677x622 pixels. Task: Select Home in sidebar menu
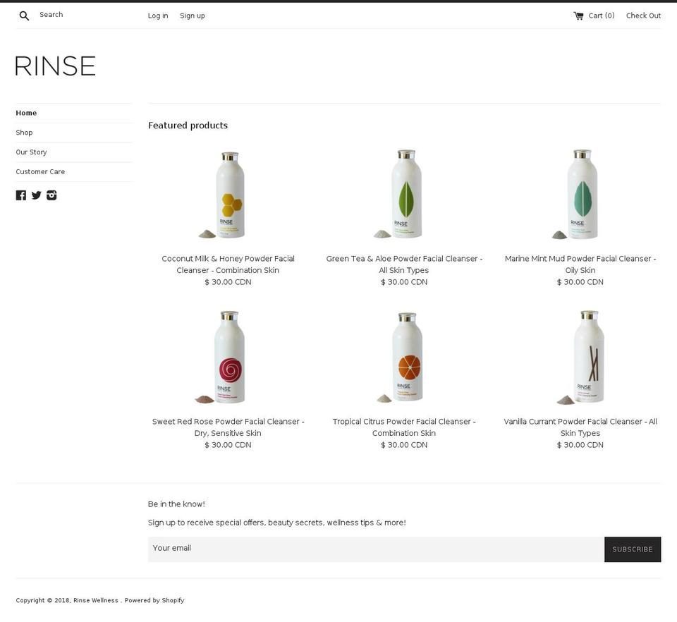[26, 113]
